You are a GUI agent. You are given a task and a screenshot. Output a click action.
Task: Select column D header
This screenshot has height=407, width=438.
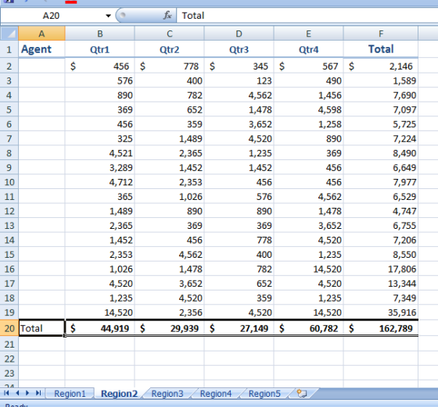coord(239,34)
